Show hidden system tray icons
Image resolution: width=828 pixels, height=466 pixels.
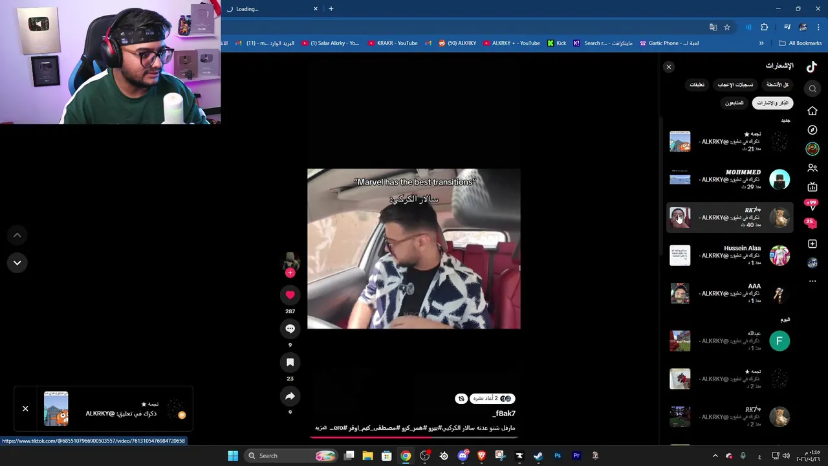click(x=715, y=456)
